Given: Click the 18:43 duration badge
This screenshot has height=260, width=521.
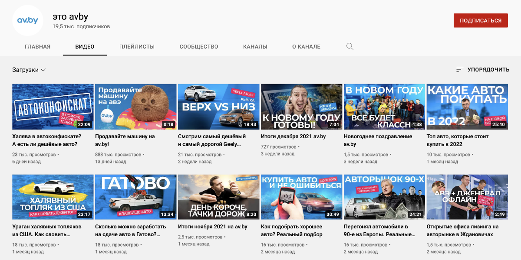Looking at the screenshot, I should [x=250, y=125].
